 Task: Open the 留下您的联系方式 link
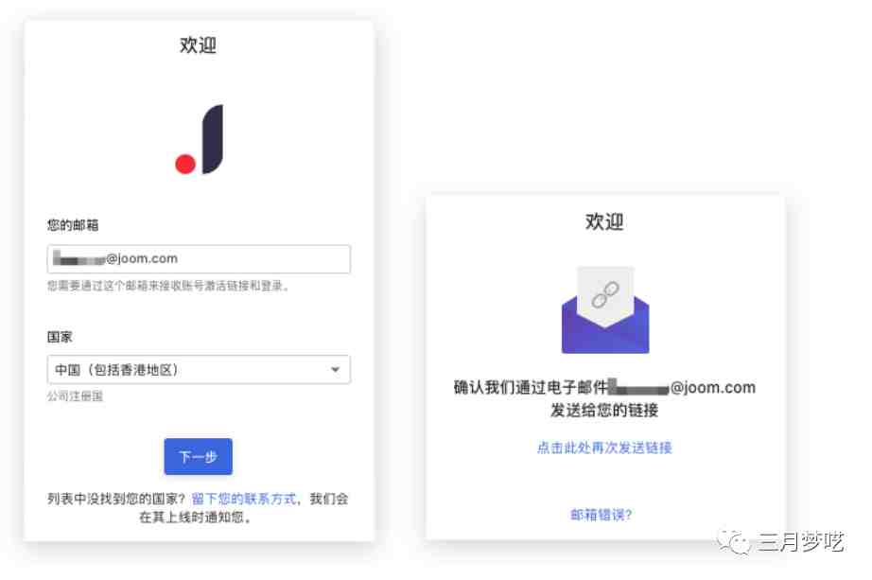244,499
